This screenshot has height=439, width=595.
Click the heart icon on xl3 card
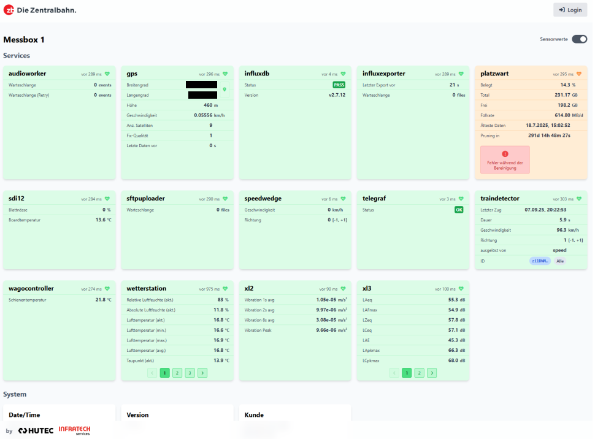(461, 289)
